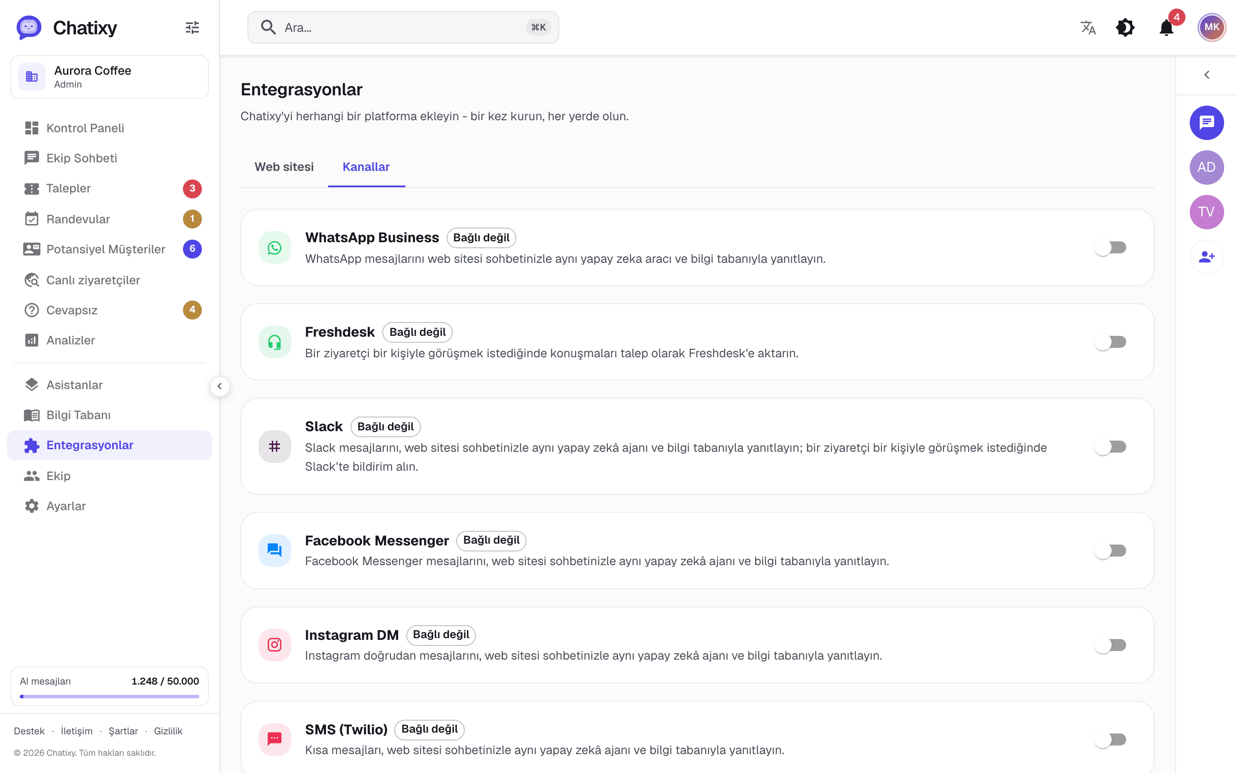This screenshot has width=1237, height=773.
Task: Enable WhatsApp Business integration toggle
Action: [1110, 247]
